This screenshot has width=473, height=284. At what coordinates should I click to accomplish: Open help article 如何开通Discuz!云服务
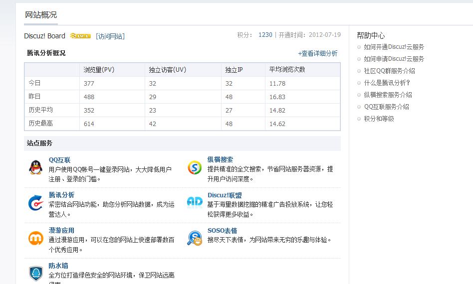point(394,47)
